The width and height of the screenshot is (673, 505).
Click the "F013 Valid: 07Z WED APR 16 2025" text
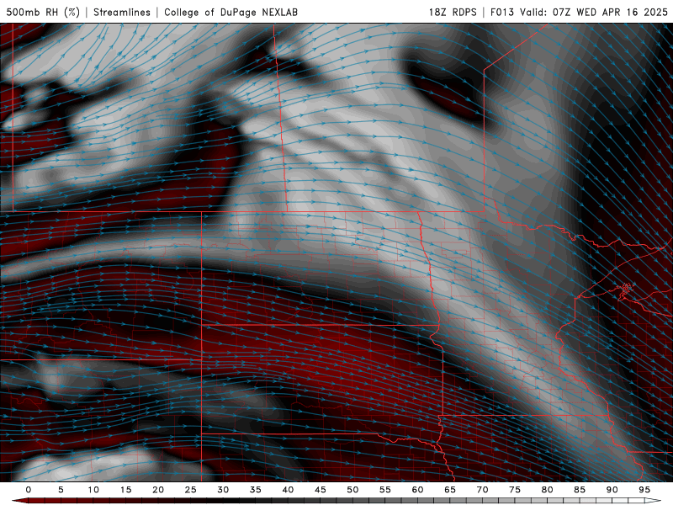coord(579,12)
